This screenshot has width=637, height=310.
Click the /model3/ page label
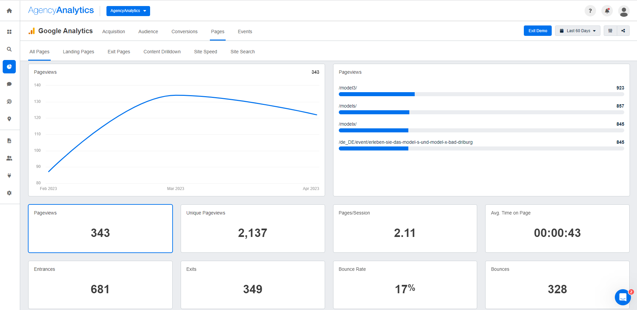[x=348, y=88]
